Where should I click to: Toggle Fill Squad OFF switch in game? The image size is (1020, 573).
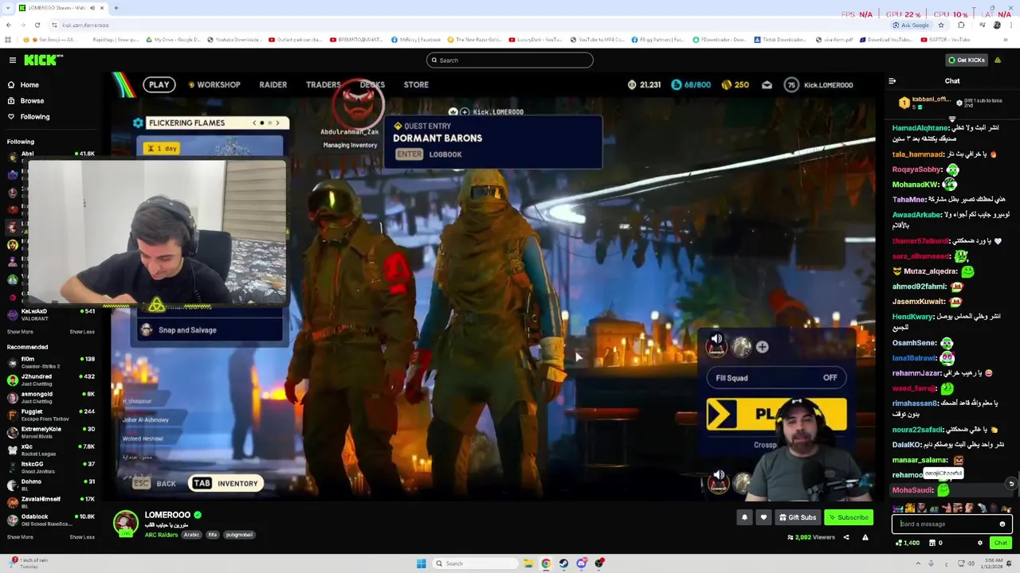pyautogui.click(x=776, y=378)
